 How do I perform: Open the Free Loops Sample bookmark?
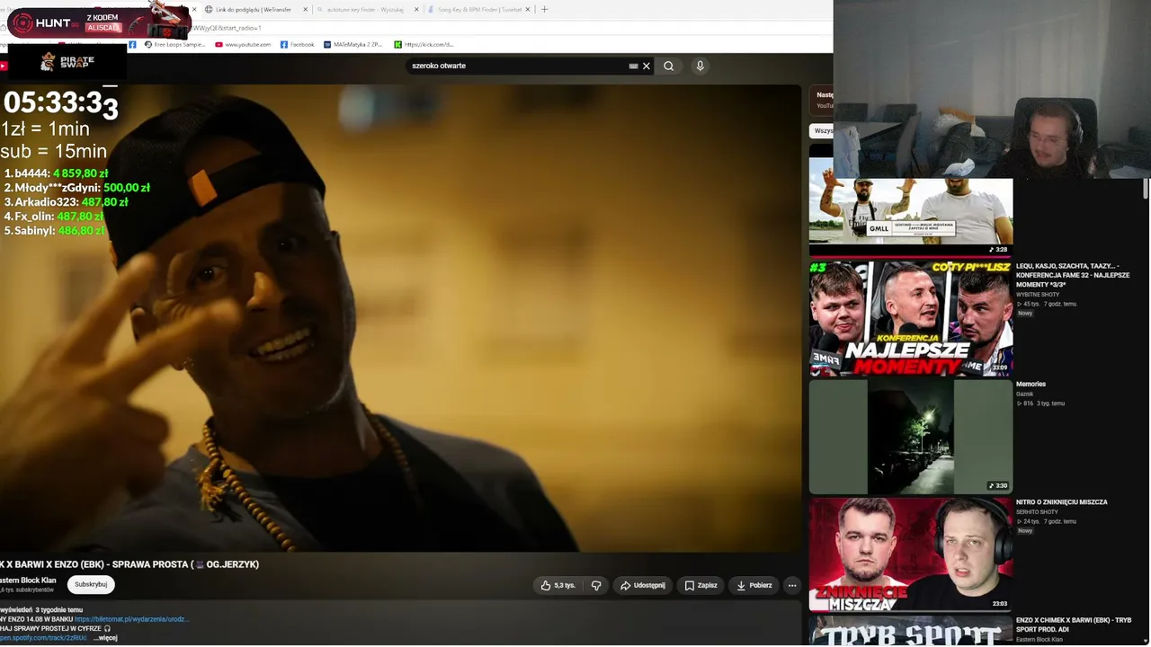coord(174,44)
